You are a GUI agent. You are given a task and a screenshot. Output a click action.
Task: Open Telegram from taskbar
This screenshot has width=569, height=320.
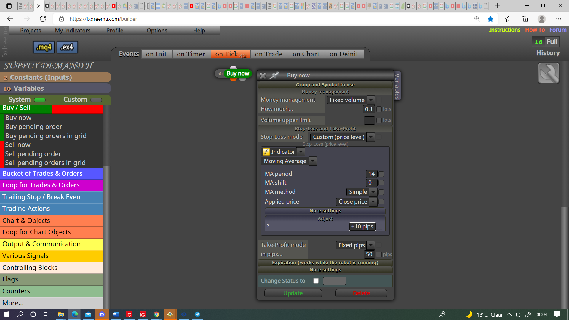pyautogui.click(x=197, y=314)
